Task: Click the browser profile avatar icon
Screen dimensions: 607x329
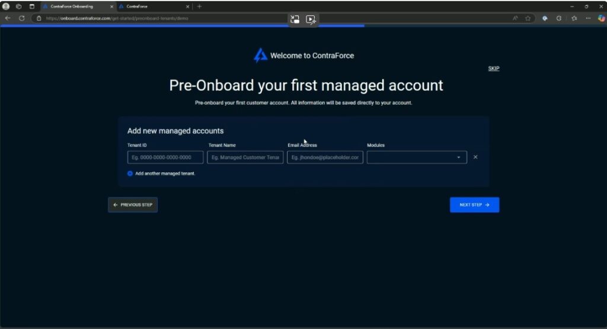Action: [6, 6]
